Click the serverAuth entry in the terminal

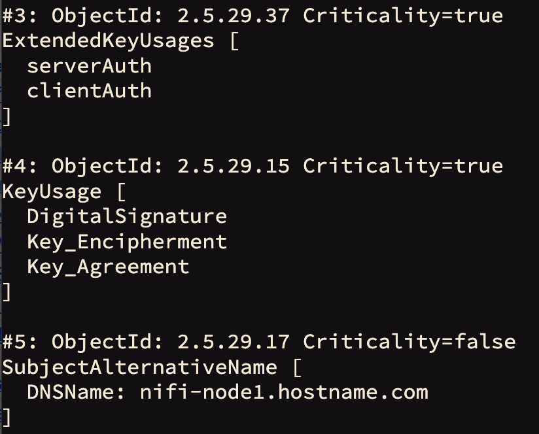tap(89, 65)
